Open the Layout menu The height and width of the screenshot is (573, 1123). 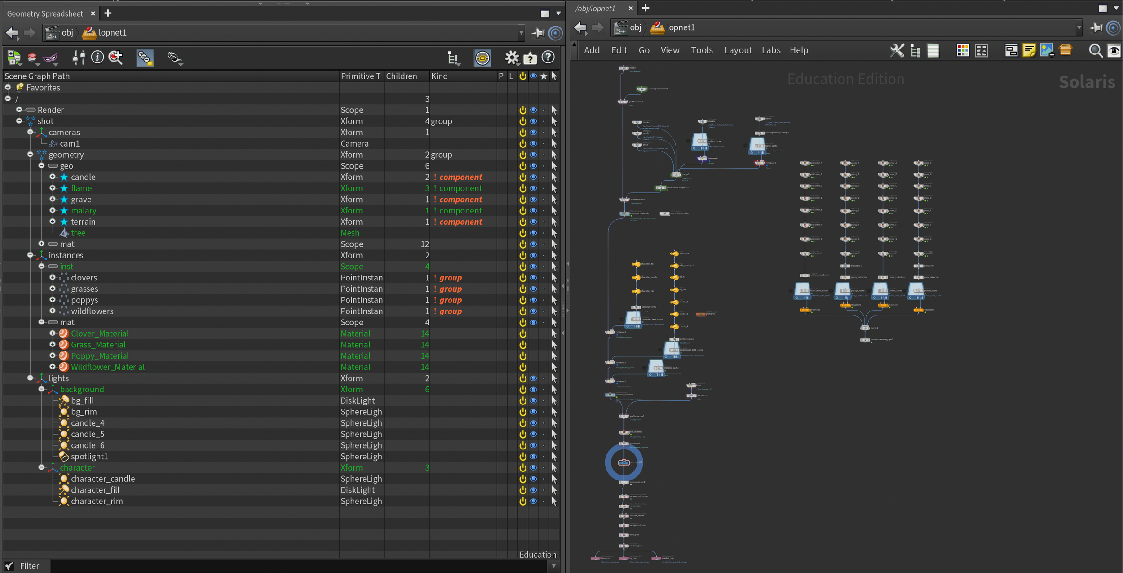pos(738,50)
